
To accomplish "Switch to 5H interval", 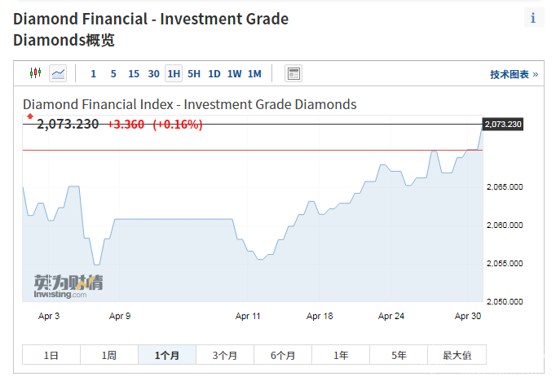I will [194, 74].
